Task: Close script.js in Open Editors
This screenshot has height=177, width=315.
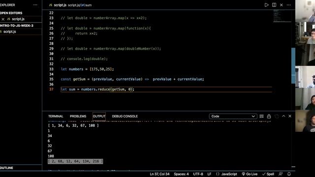Action: 3,19
